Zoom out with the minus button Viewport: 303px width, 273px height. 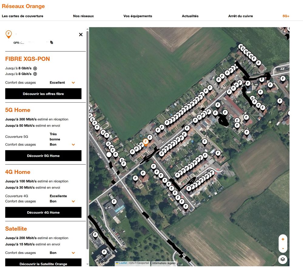click(283, 248)
